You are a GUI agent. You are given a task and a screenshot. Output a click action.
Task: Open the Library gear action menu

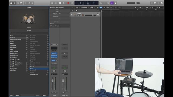coord(11,95)
